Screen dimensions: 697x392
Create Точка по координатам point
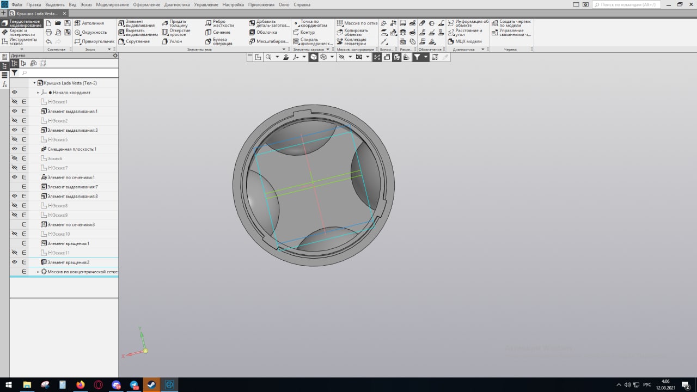(x=309, y=23)
